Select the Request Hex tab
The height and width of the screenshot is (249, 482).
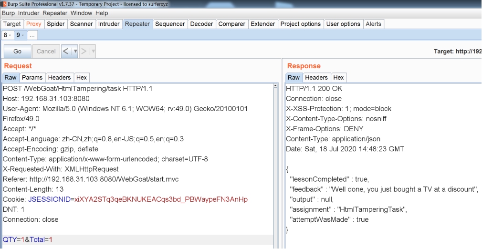[x=82, y=77]
